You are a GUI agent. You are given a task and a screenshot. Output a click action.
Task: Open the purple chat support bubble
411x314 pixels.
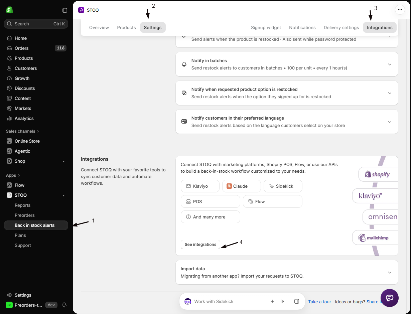(x=390, y=298)
